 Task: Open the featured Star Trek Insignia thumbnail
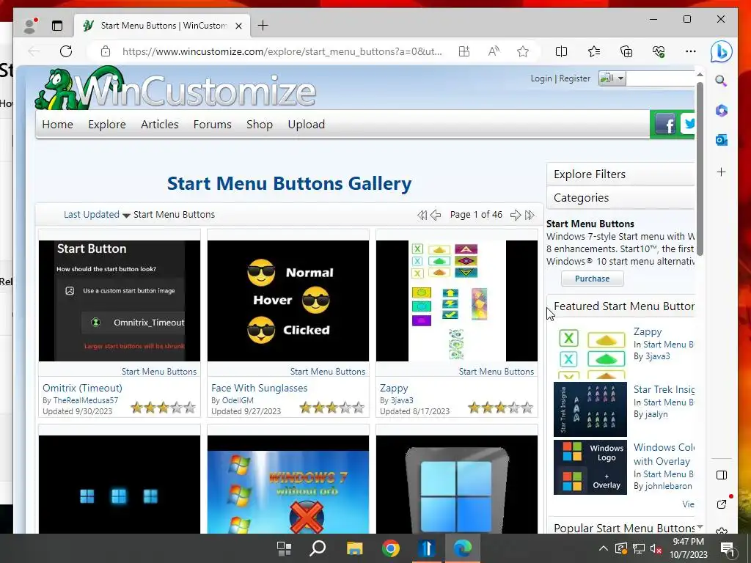590,409
